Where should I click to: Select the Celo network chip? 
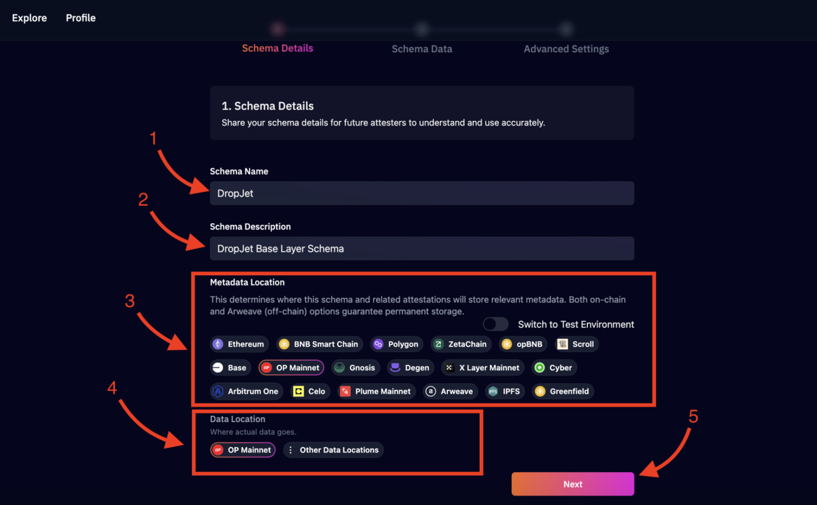[x=310, y=391]
